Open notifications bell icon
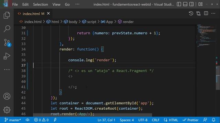The height and width of the screenshot is (123, 220). 213,120
